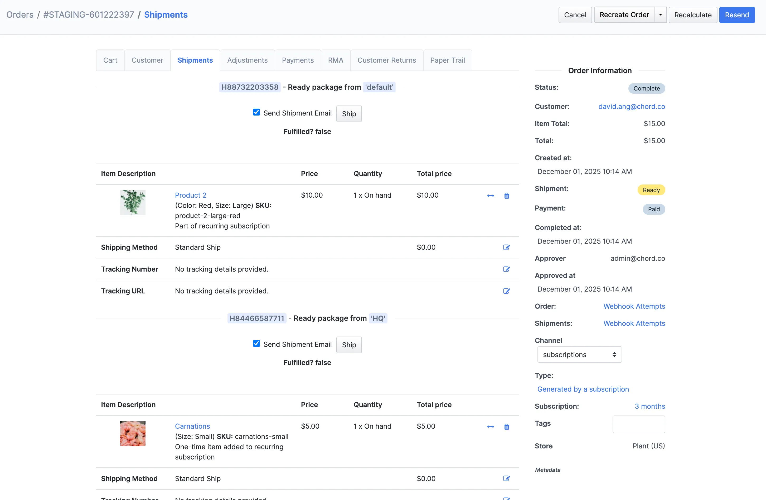Click the Carnations flower thumbnail

tap(133, 433)
